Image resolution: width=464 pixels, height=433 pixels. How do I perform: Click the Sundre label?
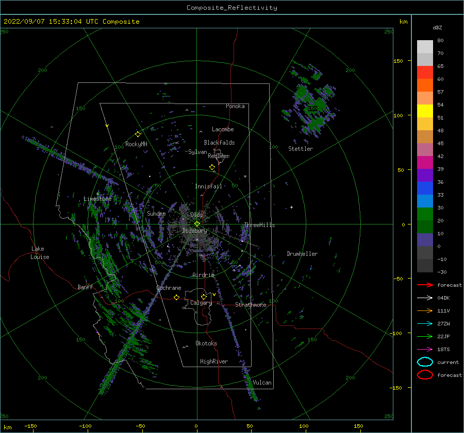pos(156,213)
